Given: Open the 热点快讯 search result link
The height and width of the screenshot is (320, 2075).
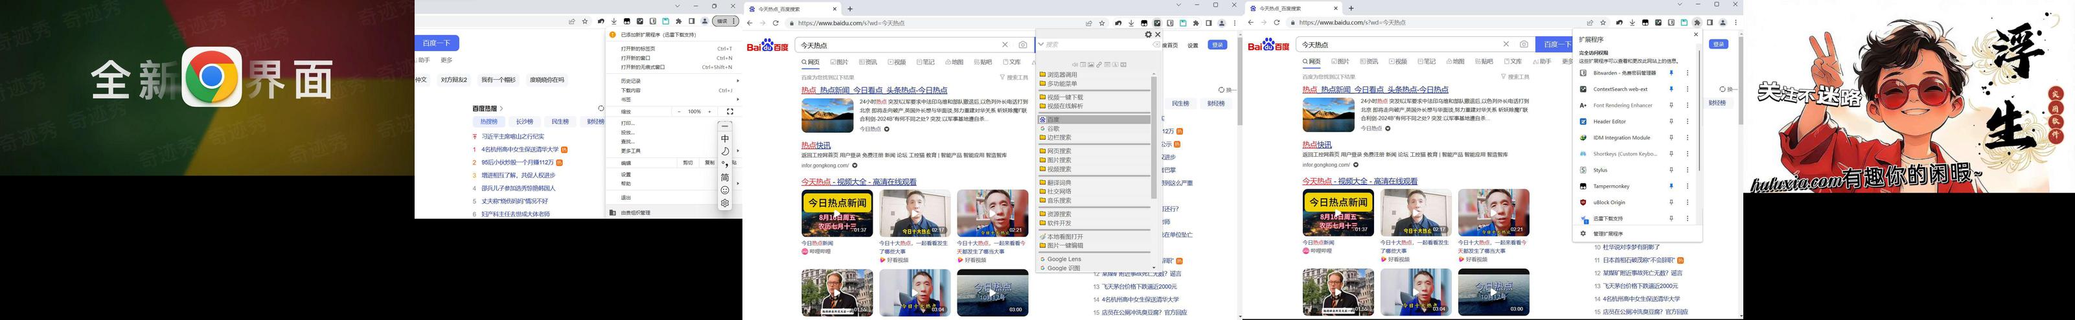Looking at the screenshot, I should point(816,145).
